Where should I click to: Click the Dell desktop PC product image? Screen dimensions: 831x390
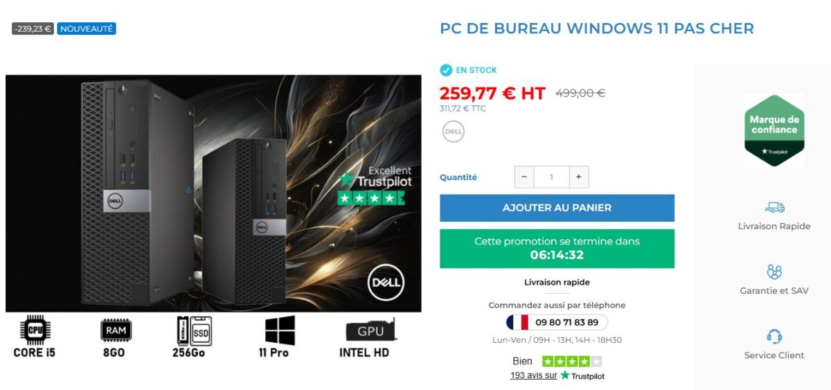tap(213, 193)
